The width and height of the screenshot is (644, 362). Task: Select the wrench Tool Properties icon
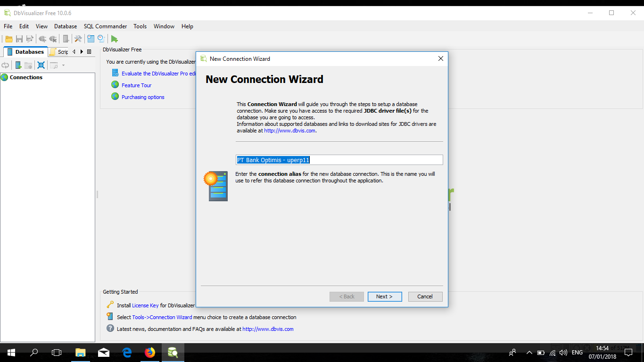(x=78, y=39)
